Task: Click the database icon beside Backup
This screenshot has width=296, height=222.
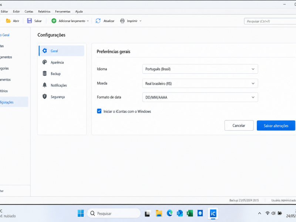Action: (x=44, y=73)
